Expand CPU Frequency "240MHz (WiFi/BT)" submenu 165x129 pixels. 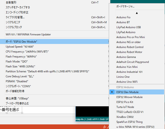pyautogui.click(x=54, y=51)
